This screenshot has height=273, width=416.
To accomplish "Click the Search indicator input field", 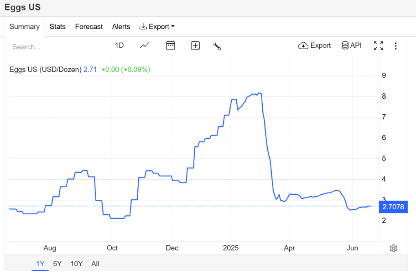I will click(x=55, y=47).
